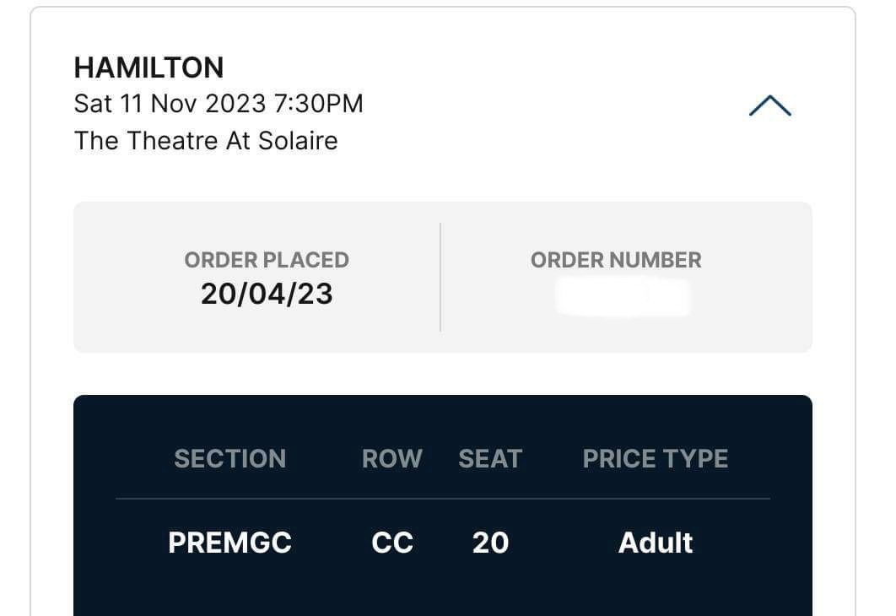Click the Adult price type
Image resolution: width=896 pixels, height=616 pixels.
pyautogui.click(x=656, y=543)
